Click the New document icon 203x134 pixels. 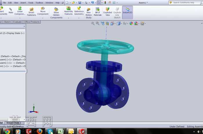(x=67, y=2)
